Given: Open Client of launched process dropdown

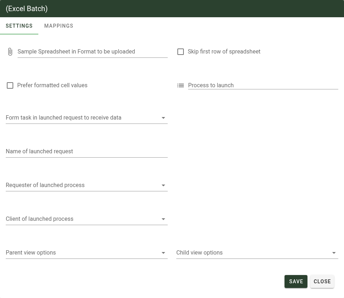Looking at the screenshot, I should (x=163, y=219).
